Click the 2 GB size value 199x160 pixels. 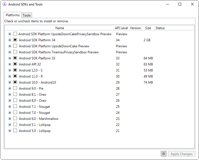[147, 40]
